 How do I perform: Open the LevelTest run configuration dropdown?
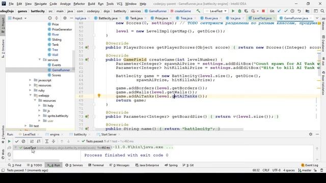[x=216, y=11]
